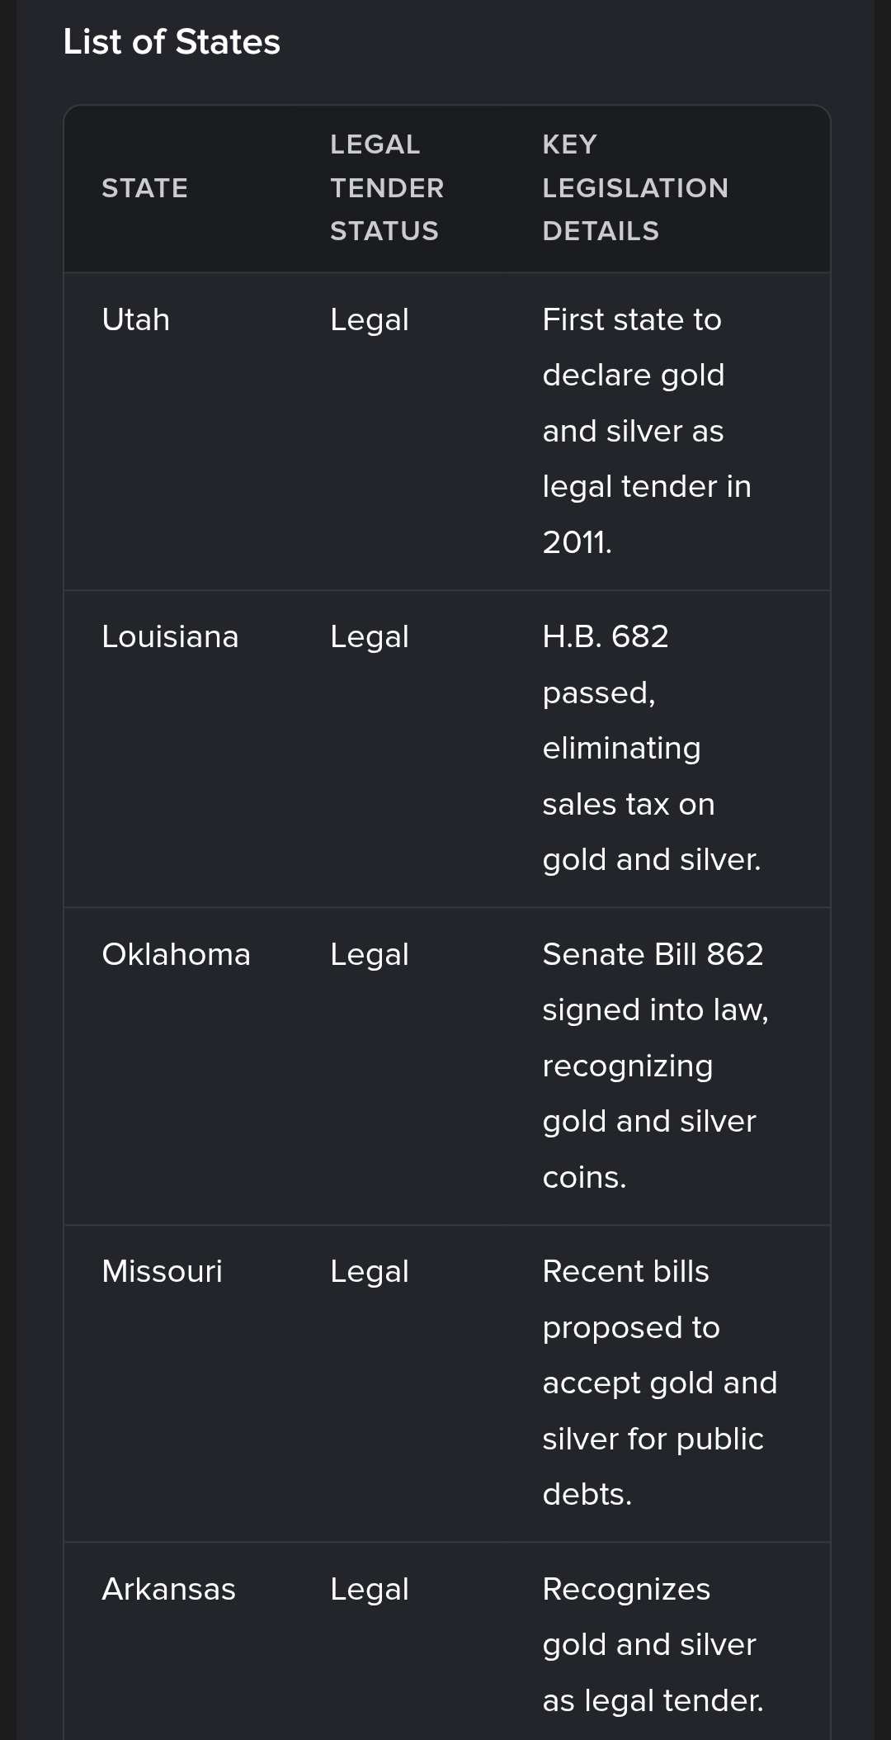Image resolution: width=891 pixels, height=1740 pixels.
Task: Click the "List of States" heading
Action: click(x=172, y=42)
